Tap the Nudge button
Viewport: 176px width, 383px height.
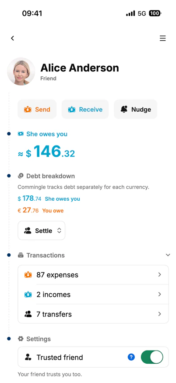click(x=135, y=110)
